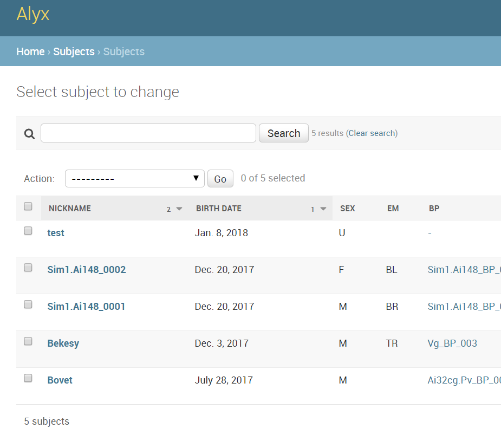Check the Bovet row checkbox
501x448 pixels.
(28, 378)
